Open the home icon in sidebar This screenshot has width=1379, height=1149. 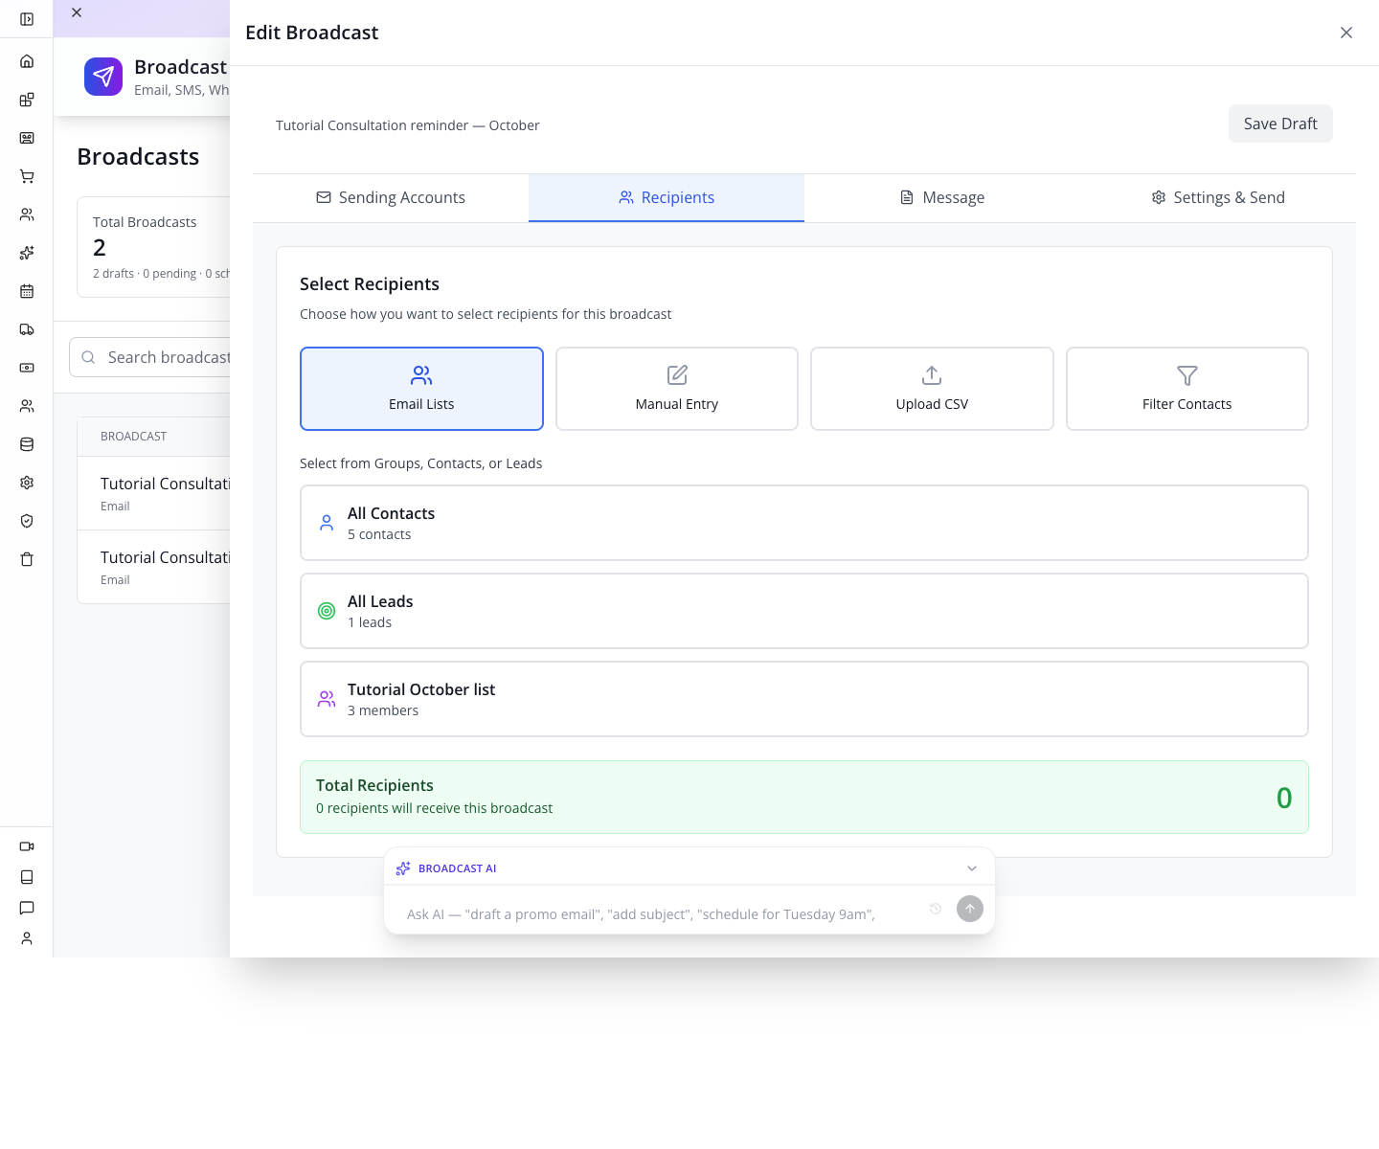27,61
